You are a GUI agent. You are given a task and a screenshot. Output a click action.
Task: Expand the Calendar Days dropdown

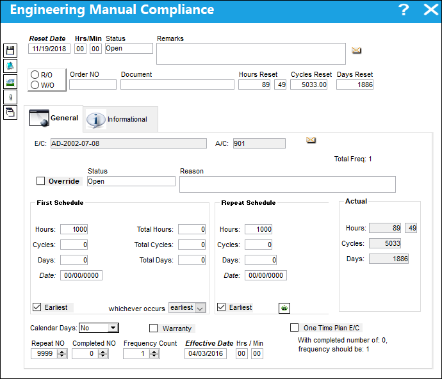(113, 328)
